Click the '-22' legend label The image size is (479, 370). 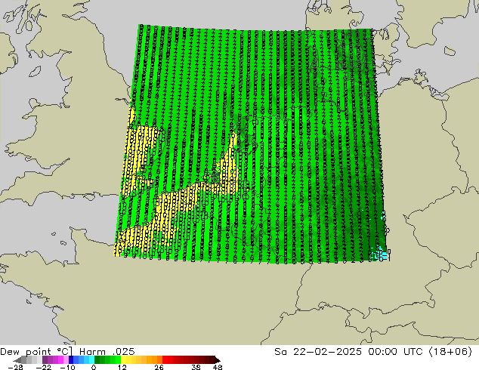click(43, 367)
